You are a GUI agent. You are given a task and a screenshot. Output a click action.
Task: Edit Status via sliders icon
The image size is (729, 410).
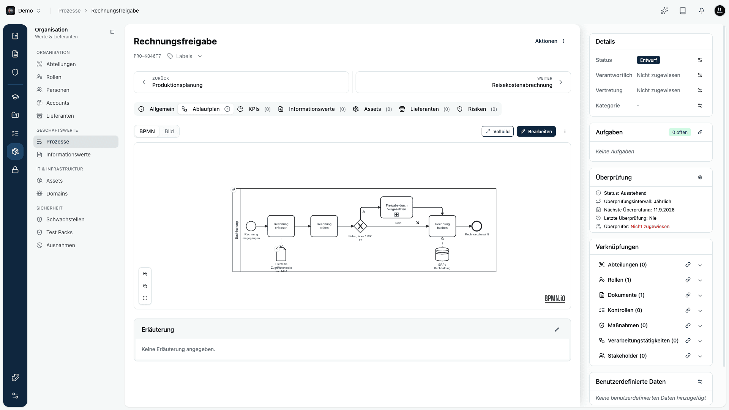[x=700, y=60]
